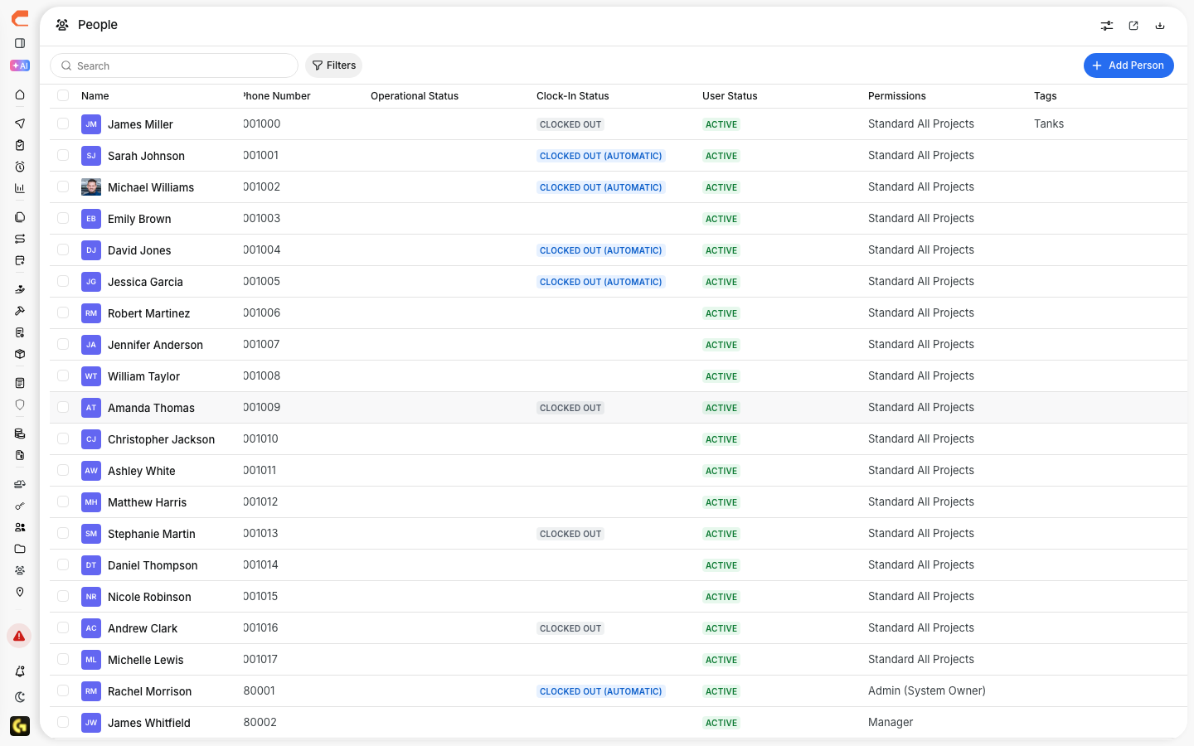Sort by the Name column header

click(x=95, y=96)
